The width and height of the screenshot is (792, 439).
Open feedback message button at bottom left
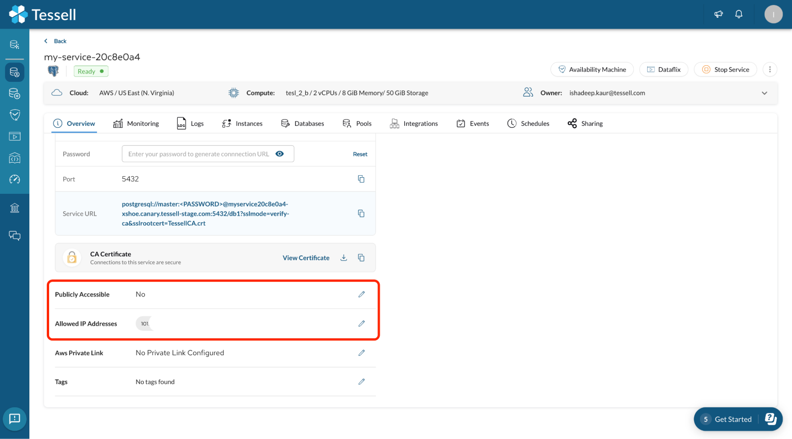(15, 418)
